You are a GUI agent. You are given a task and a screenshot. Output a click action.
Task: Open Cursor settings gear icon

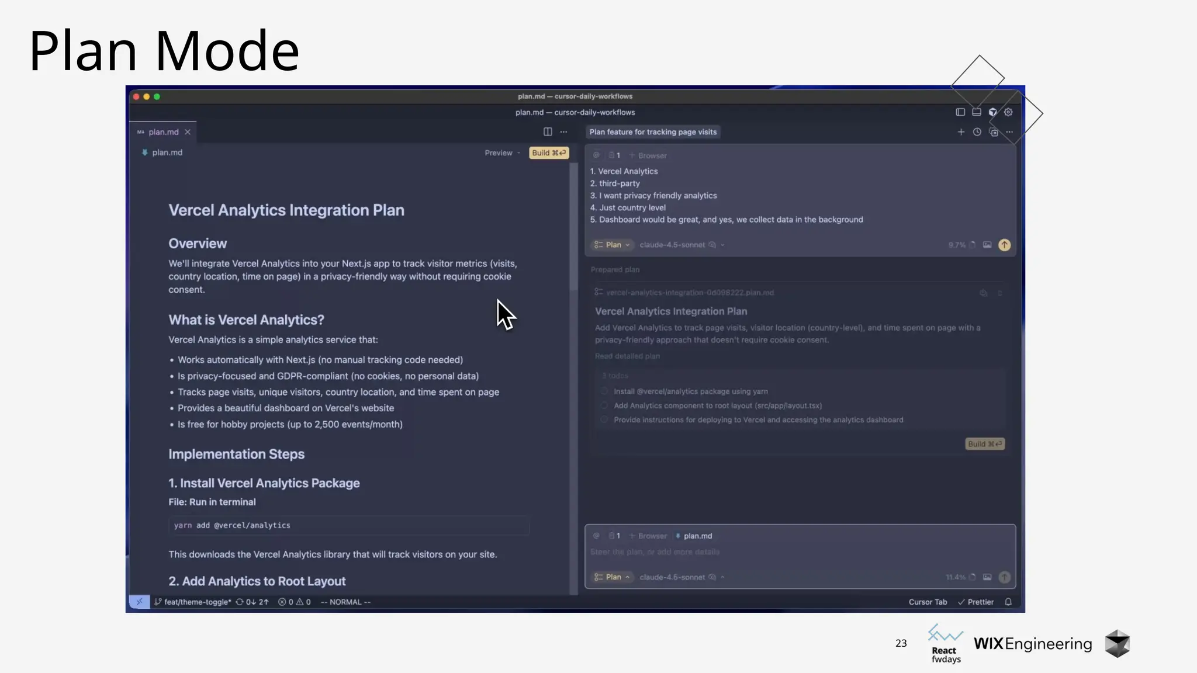coord(1008,112)
